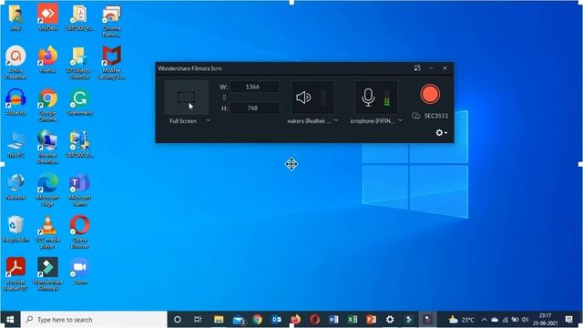This screenshot has height=328, width=583.
Task: Open PowerPoint from the taskbar
Action: 371,320
